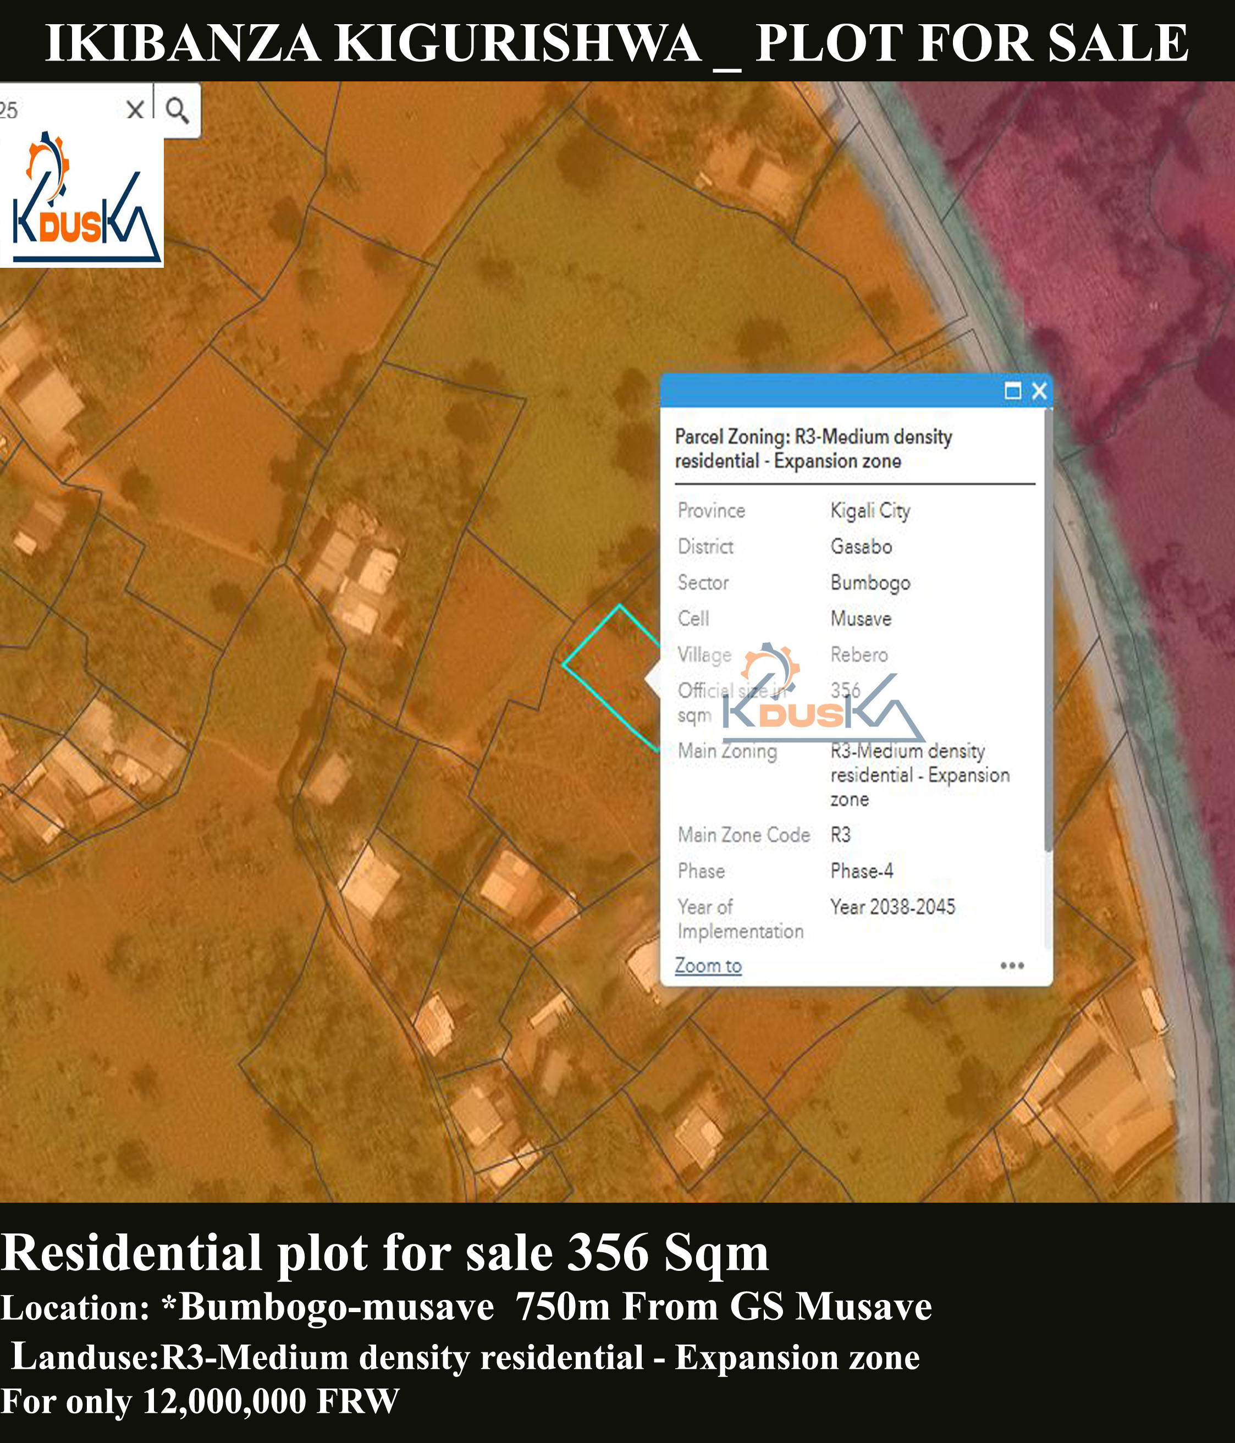
Task: Click the 'IKIBANZA KIGURISHWA _ PLOT FOR SALE' header
Action: tap(617, 43)
